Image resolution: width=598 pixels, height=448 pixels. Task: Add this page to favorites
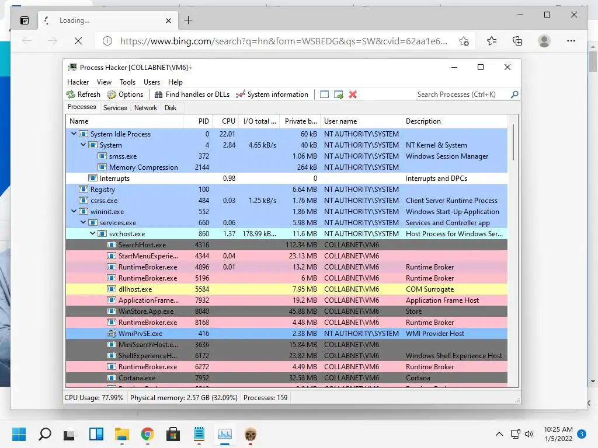[x=464, y=41]
